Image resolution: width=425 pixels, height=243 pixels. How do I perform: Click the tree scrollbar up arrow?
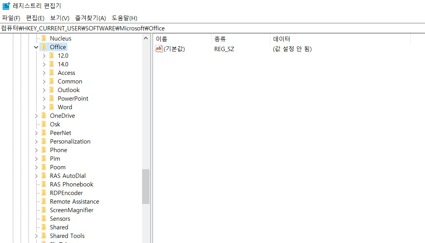(x=146, y=38)
